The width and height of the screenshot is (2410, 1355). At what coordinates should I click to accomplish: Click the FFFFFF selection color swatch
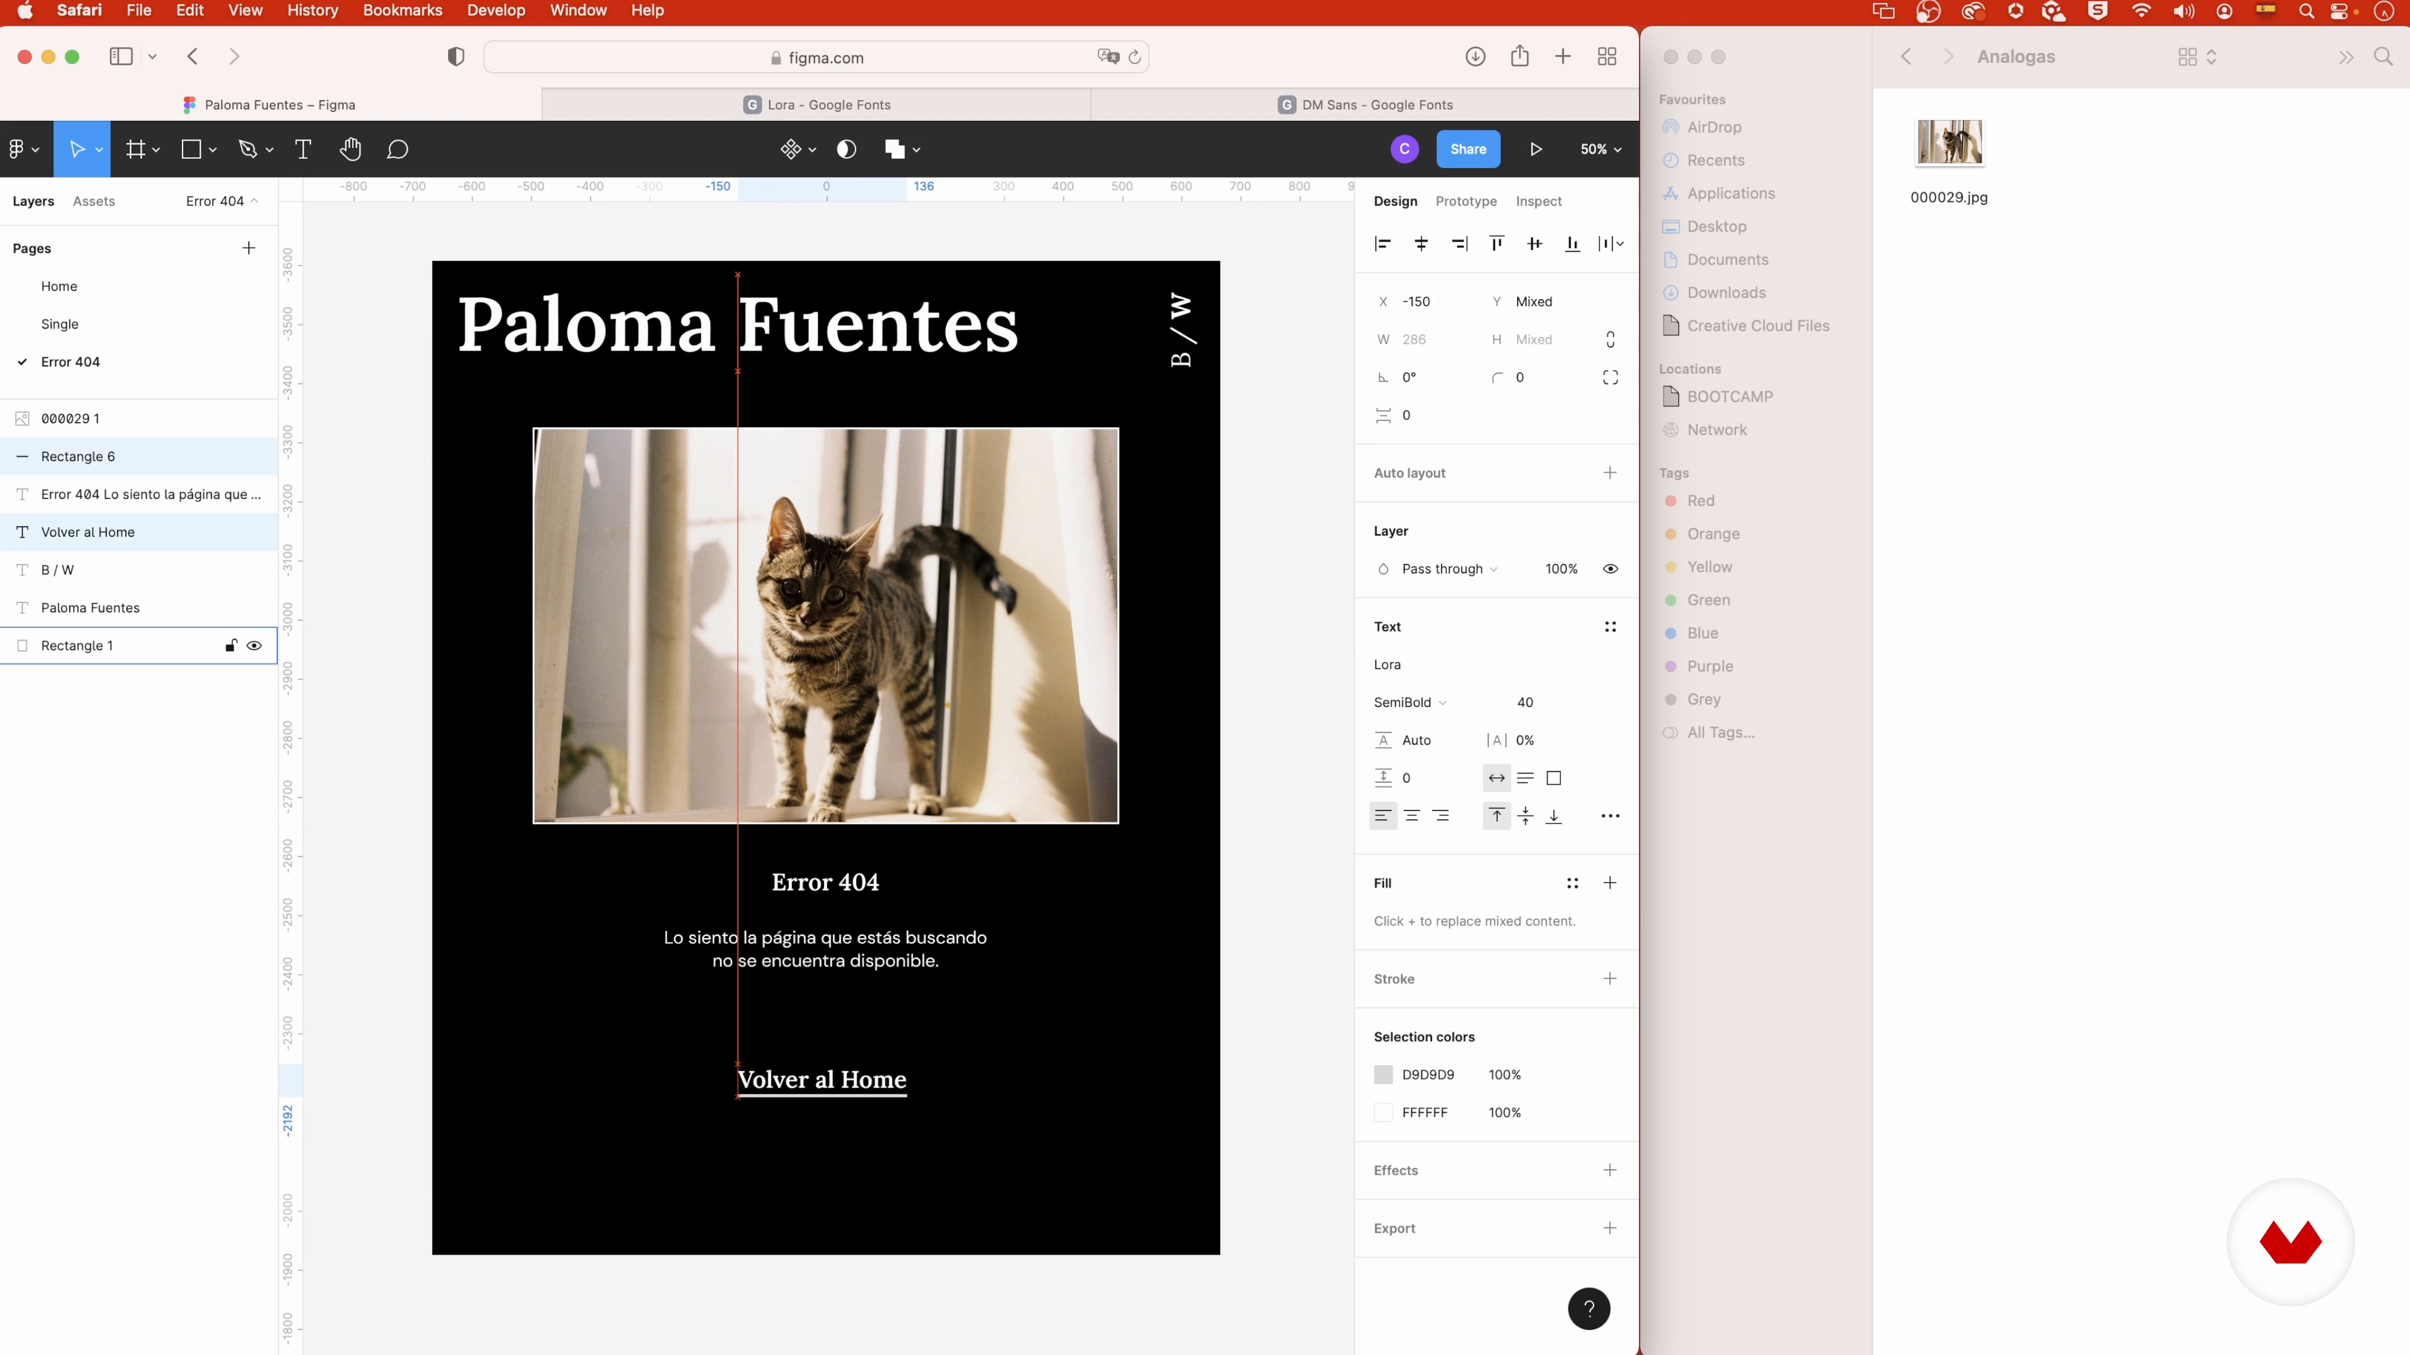pos(1383,1113)
